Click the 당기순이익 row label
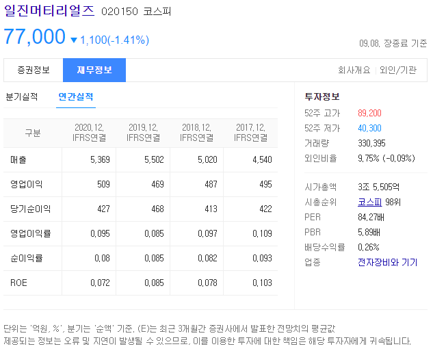The width and height of the screenshot is (433, 351). coord(30,209)
